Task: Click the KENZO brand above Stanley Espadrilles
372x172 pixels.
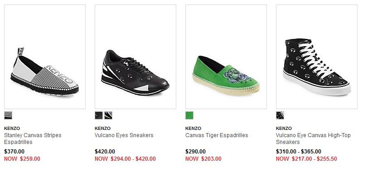Action: [12, 129]
